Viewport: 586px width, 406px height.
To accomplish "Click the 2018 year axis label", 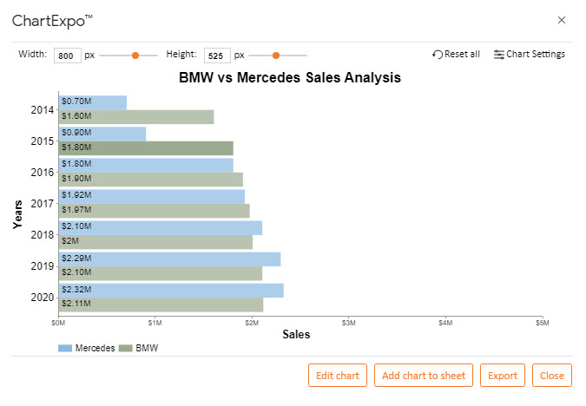I will [x=43, y=235].
